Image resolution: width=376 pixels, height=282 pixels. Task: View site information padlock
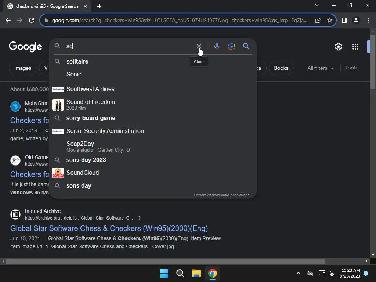tap(46, 21)
